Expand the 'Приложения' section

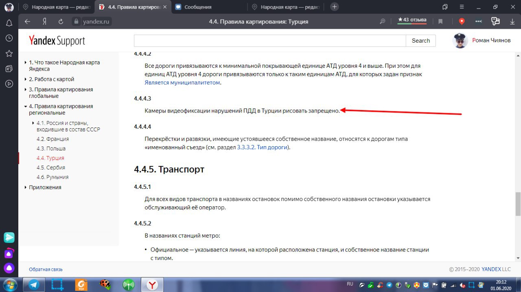45,187
